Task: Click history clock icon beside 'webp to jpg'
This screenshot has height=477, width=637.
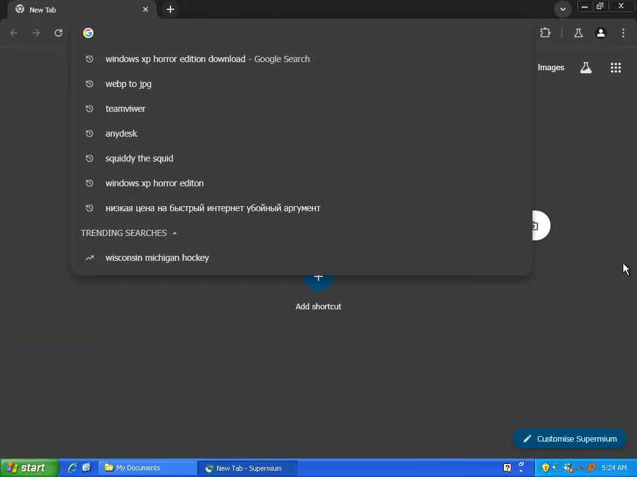Action: pos(90,84)
